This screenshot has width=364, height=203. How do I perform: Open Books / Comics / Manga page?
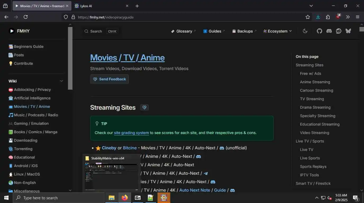pyautogui.click(x=33, y=132)
